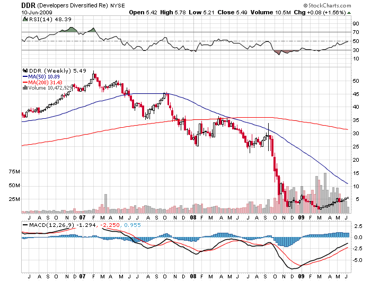Click the '(Developers Diversified Re)' company name
This screenshot has height=281, width=371.
click(73, 5)
